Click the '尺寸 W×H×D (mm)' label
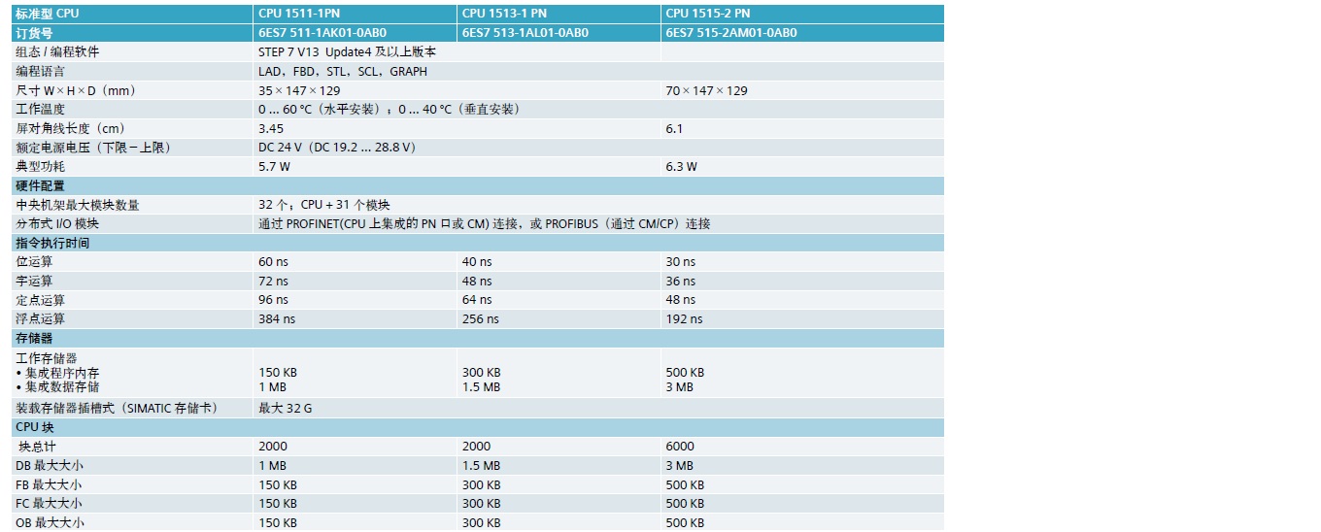Viewport: 1321px width, 532px height. click(75, 90)
